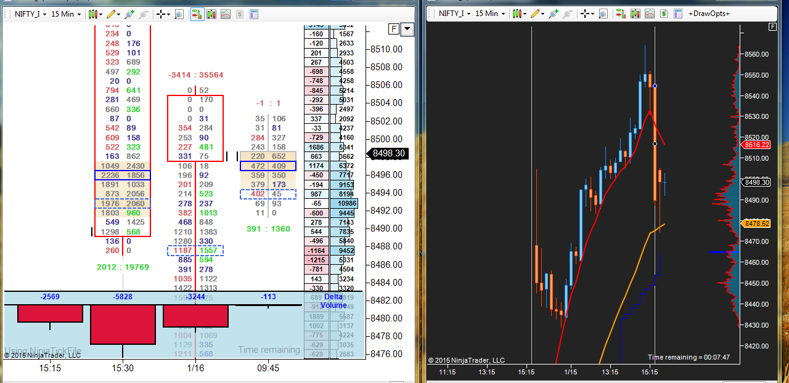Open Indicators dialog in right chart
The height and width of the screenshot is (383, 789).
650,14
